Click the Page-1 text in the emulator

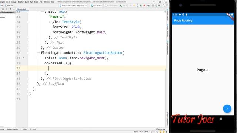203,70
